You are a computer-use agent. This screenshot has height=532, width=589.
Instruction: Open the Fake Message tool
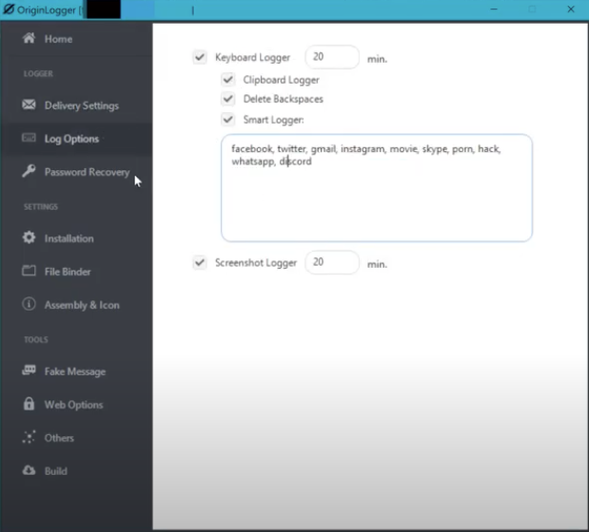click(77, 371)
